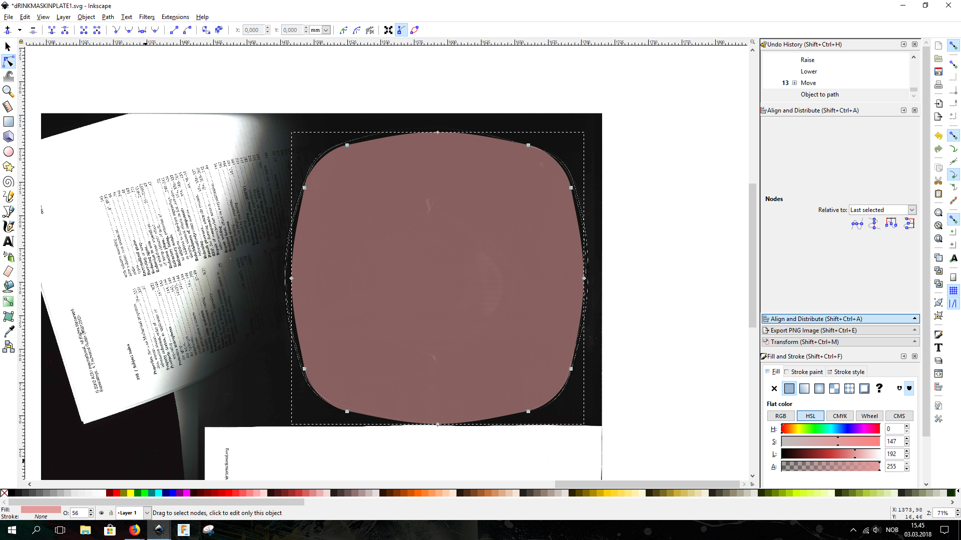Switch color mode to CMYK
The image size is (961, 540).
840,416
